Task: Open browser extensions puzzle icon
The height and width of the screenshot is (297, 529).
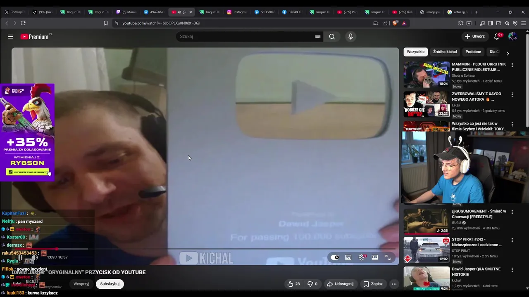Action: 461,23
